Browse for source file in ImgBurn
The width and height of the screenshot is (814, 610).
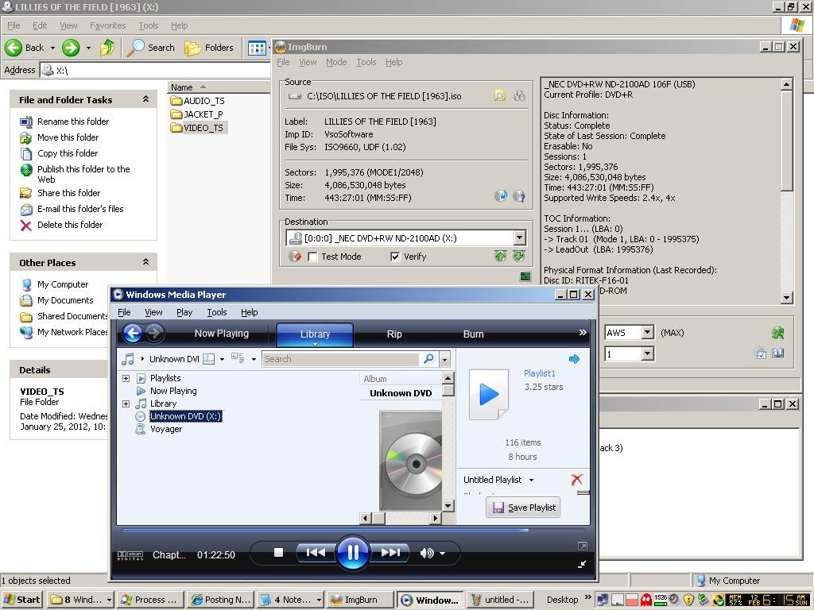(x=499, y=96)
